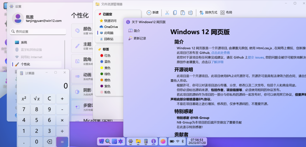The width and height of the screenshot is (306, 147).
Task: Open the 主题 personalization card
Action: [x=82, y=46]
